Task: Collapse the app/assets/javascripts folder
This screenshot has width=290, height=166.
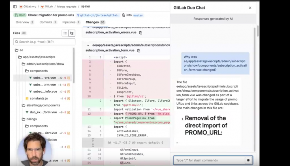Action: point(37,57)
